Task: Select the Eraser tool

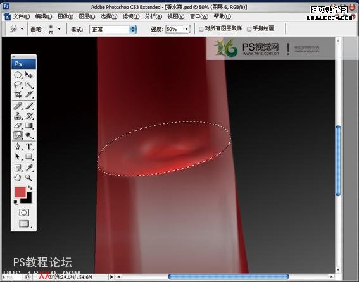Action: 18,125
